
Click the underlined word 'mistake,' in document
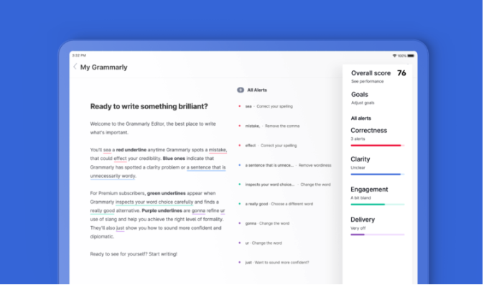218,150
